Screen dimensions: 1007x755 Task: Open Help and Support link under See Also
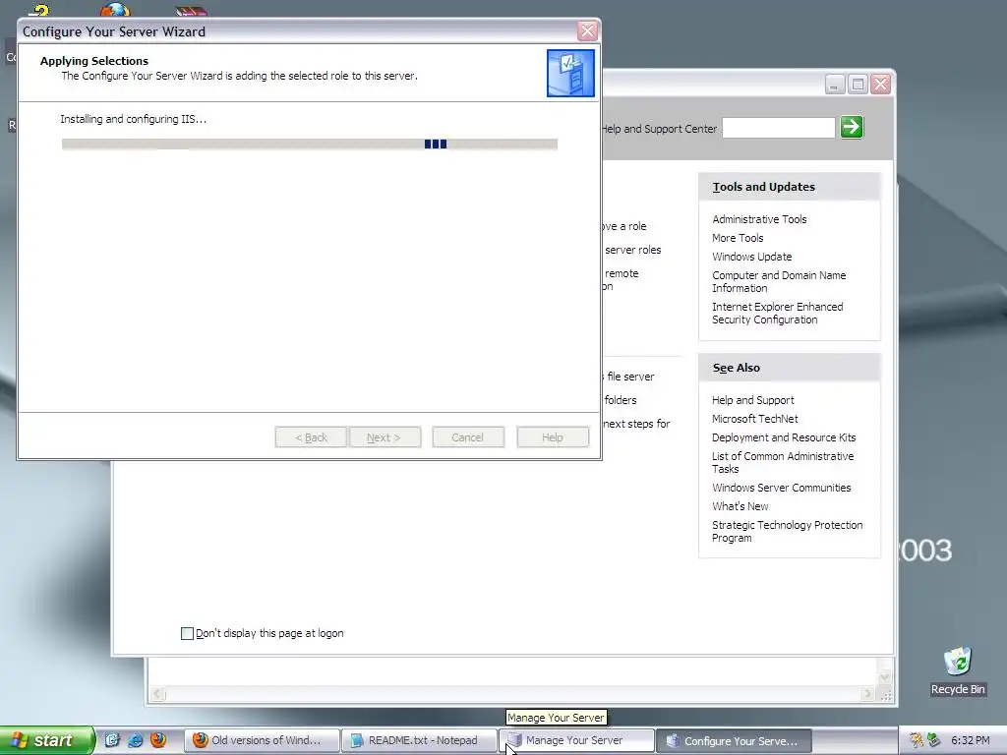pyautogui.click(x=752, y=400)
